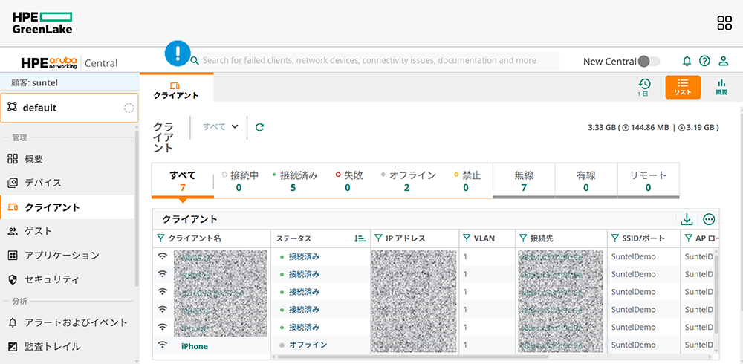Open セキュリティ in the sidebar
The width and height of the screenshot is (743, 364).
pos(68,279)
